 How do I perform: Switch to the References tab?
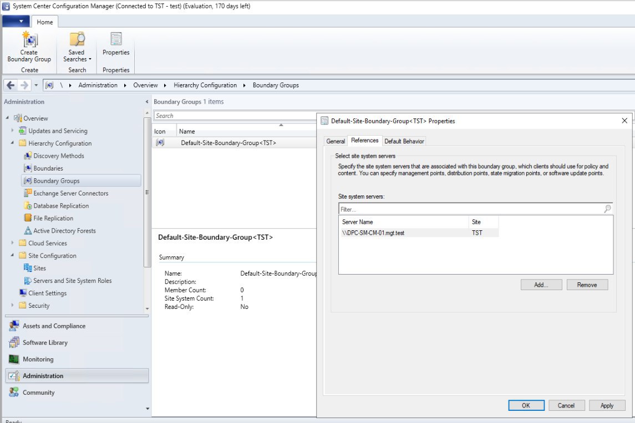coord(364,140)
